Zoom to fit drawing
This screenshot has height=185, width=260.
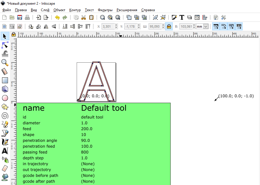pos(110,17)
